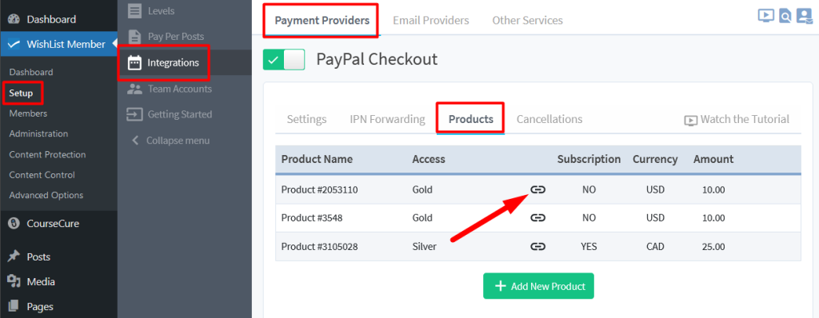This screenshot has height=318, width=819.
Task: Click Product #3105028 name cell
Action: pos(320,246)
